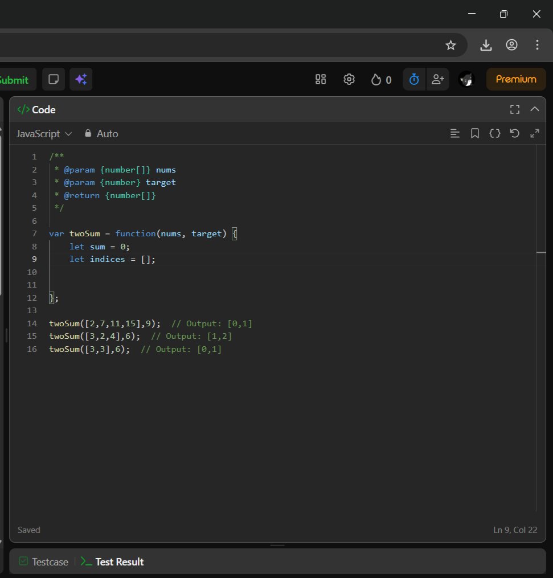Close the browser window
Viewport: 553px width, 578px height.
(536, 14)
